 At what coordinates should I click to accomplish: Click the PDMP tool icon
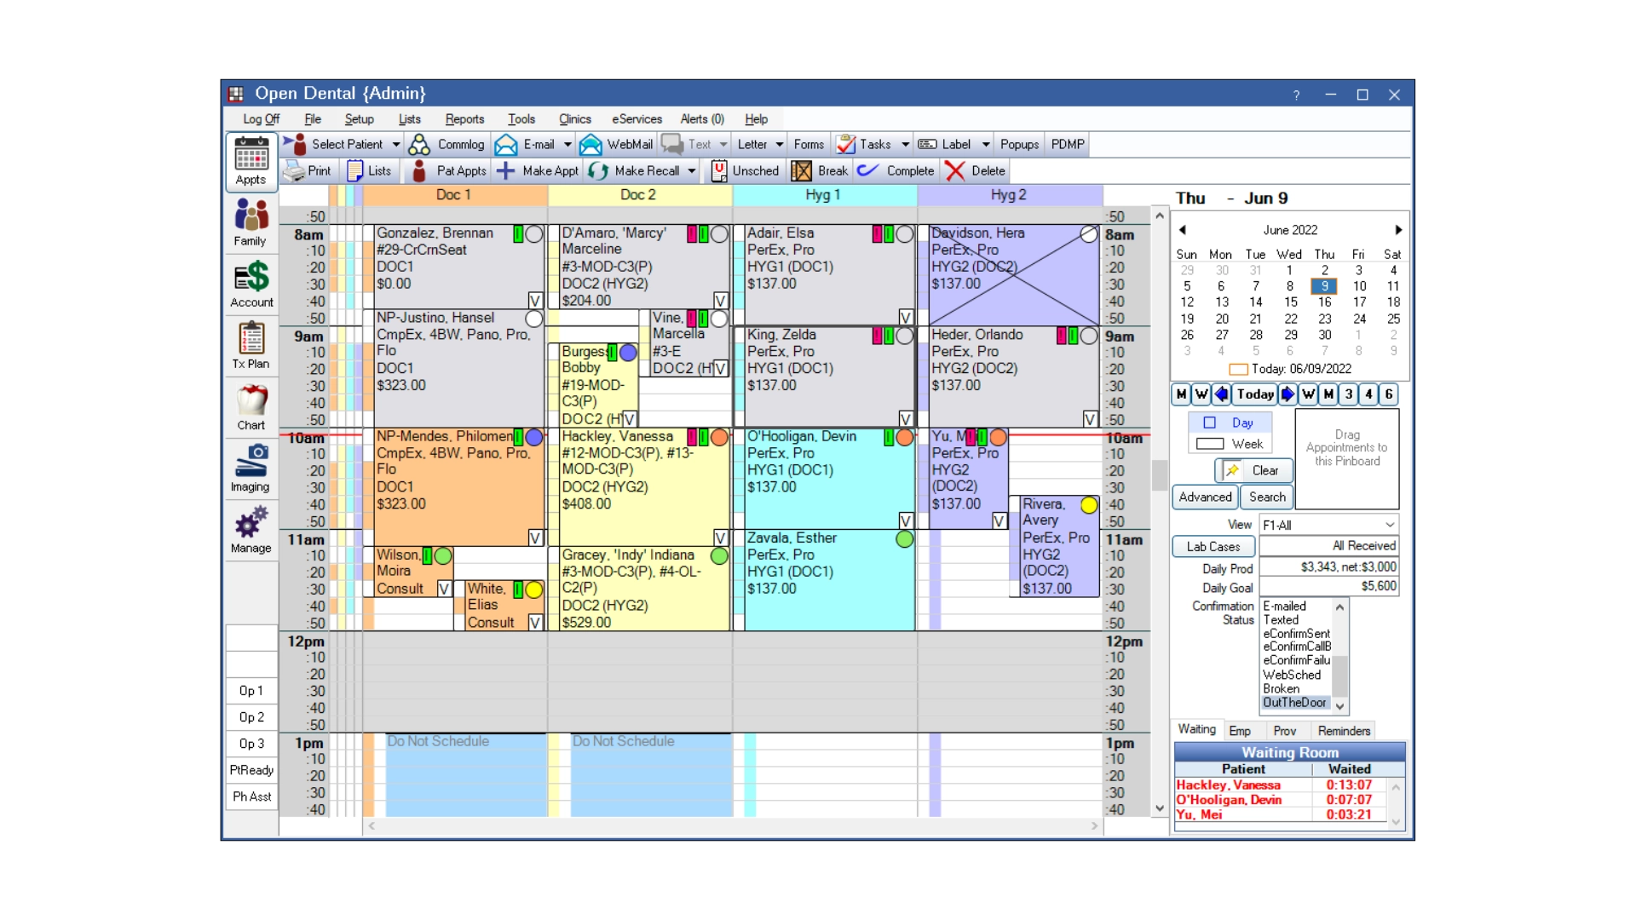pyautogui.click(x=1069, y=142)
